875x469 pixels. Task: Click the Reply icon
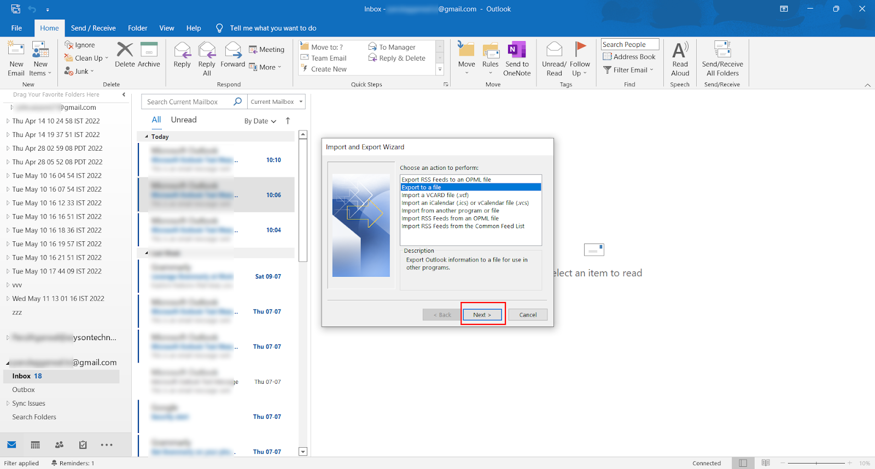[x=182, y=50]
